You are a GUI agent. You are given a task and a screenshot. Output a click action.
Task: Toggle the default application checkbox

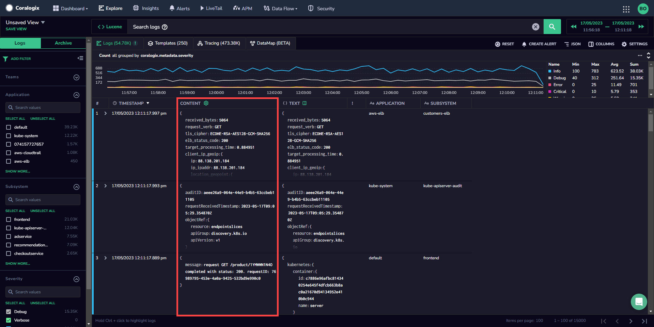click(x=9, y=127)
